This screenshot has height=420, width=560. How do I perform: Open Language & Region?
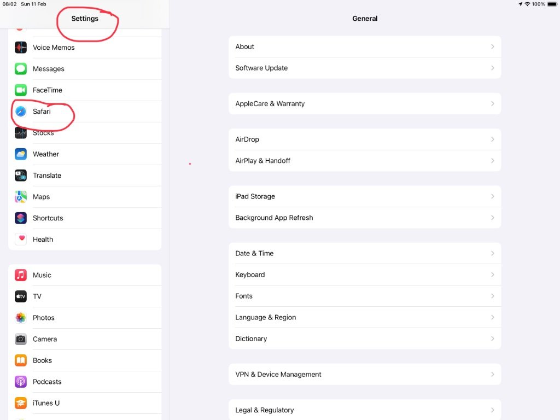(365, 317)
